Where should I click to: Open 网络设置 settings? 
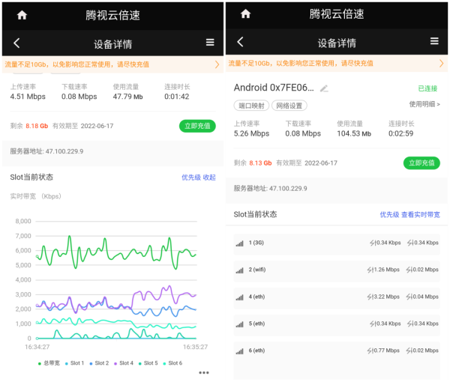[289, 106]
